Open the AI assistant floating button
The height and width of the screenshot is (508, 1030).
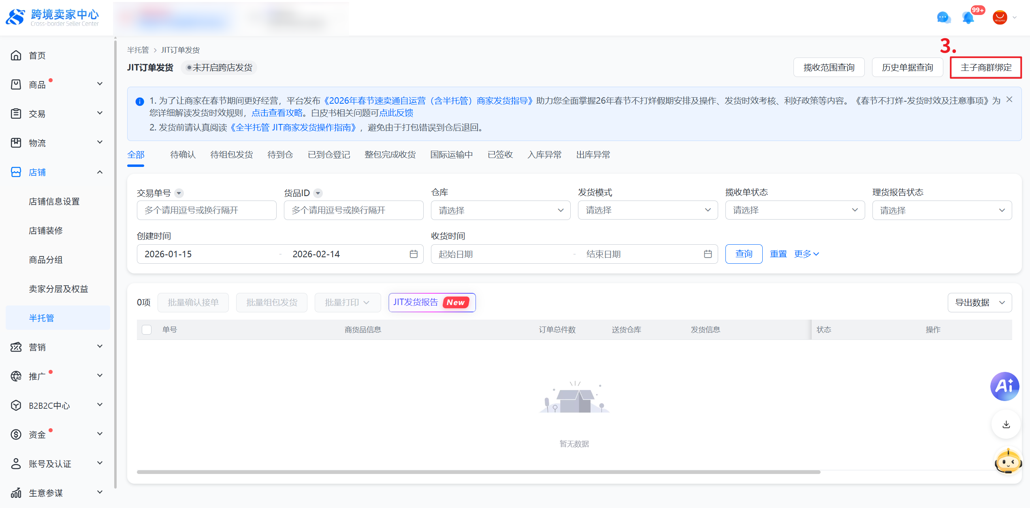pos(1004,386)
